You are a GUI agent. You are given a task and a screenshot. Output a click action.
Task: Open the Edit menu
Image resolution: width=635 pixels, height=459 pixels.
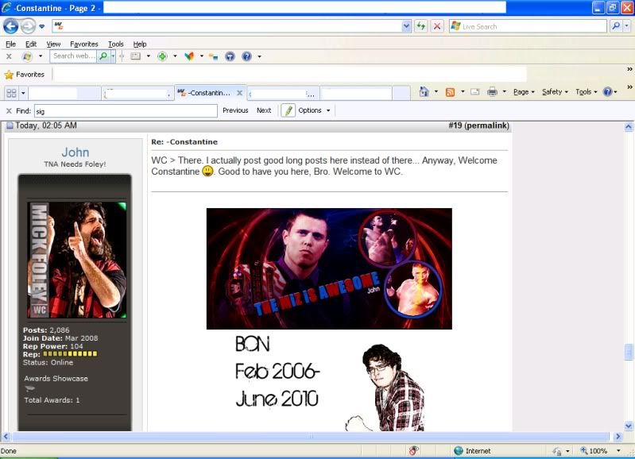[31, 44]
